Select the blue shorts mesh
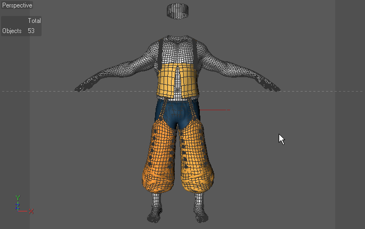The width and height of the screenshot is (365, 229). tap(177, 113)
